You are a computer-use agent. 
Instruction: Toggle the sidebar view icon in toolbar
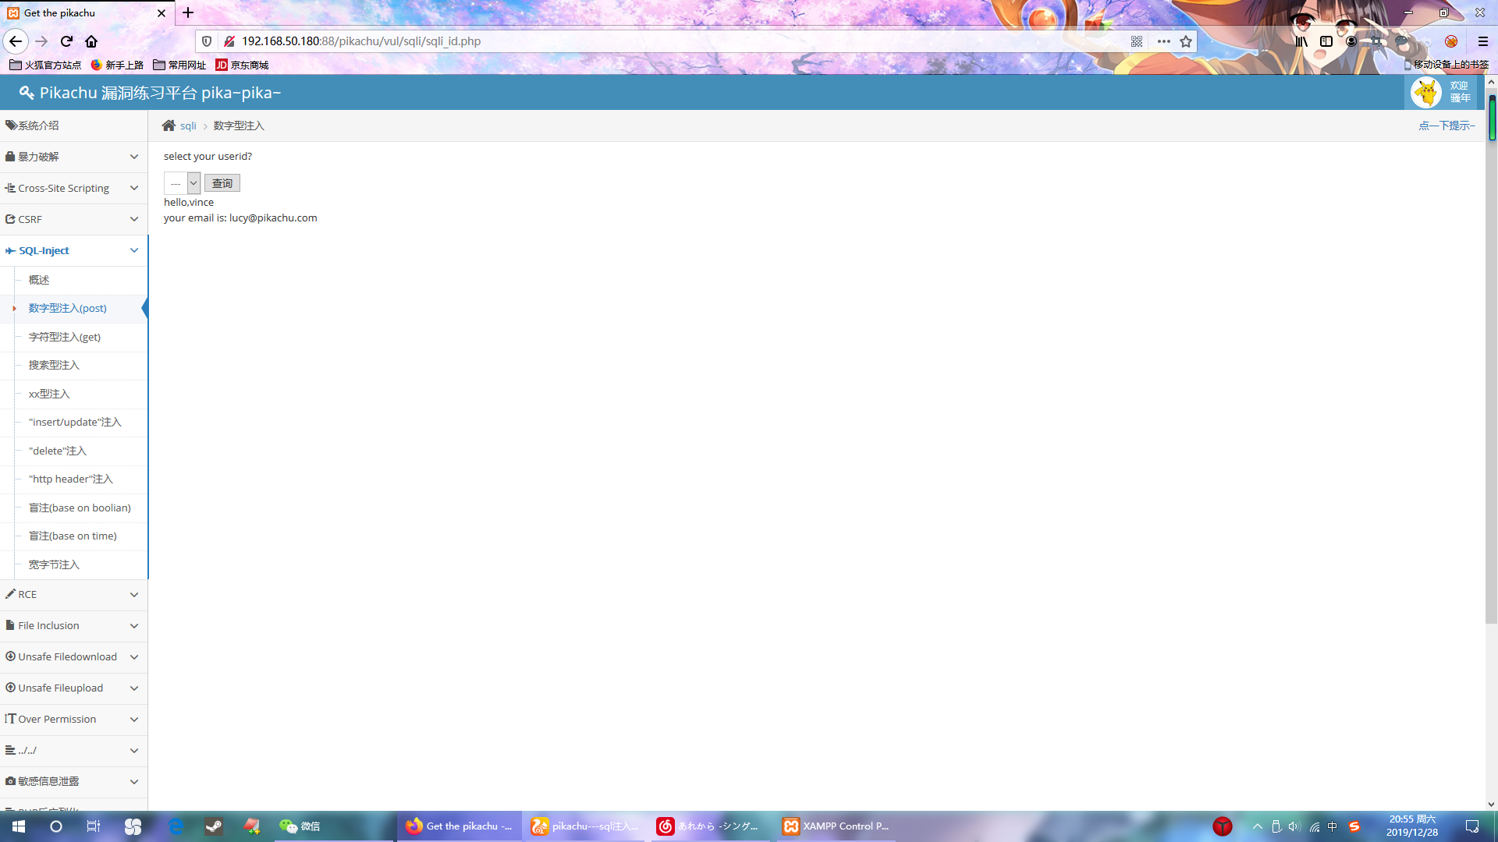(1326, 41)
